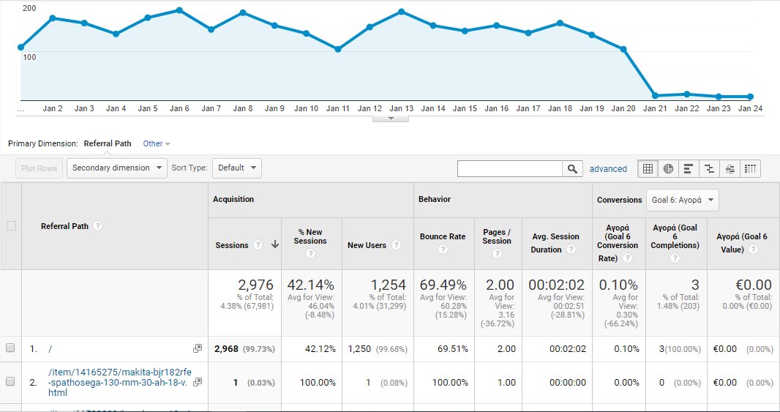Open the Secondary dimension dropdown

117,168
